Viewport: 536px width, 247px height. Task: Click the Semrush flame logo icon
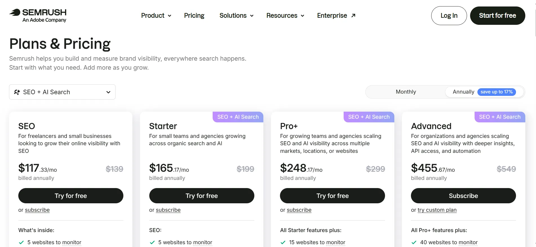tap(15, 12)
